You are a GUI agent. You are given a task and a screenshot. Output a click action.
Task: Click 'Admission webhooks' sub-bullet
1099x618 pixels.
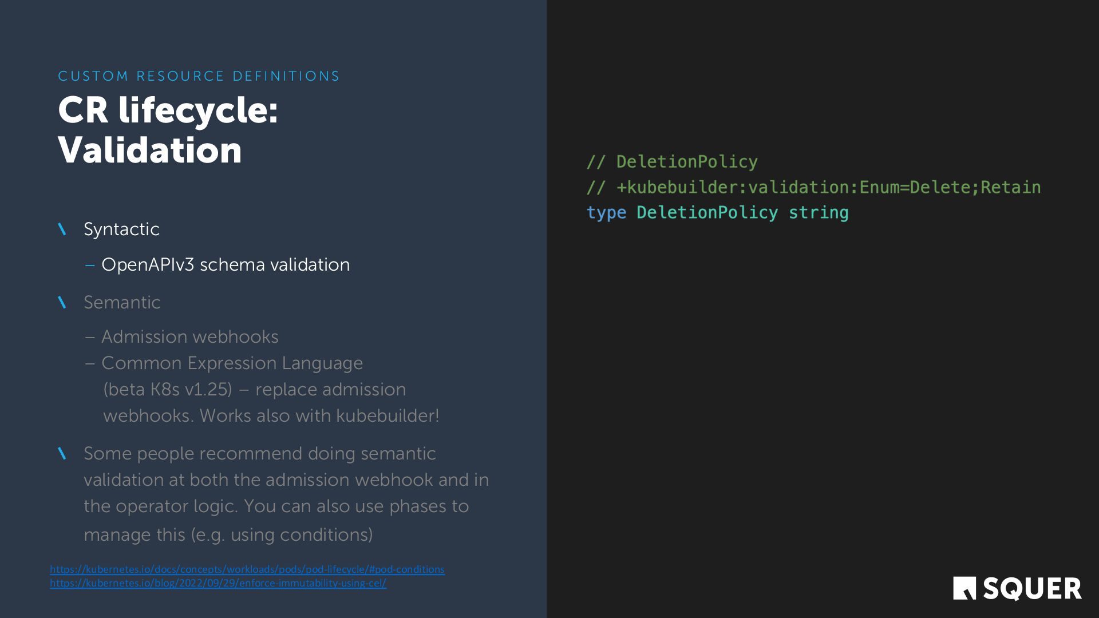tap(189, 337)
